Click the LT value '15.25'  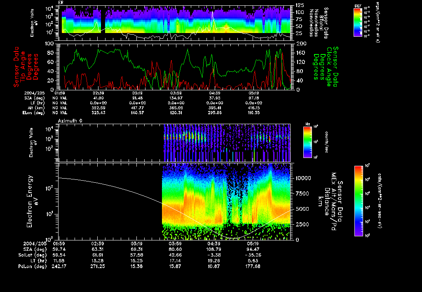pos(137,261)
